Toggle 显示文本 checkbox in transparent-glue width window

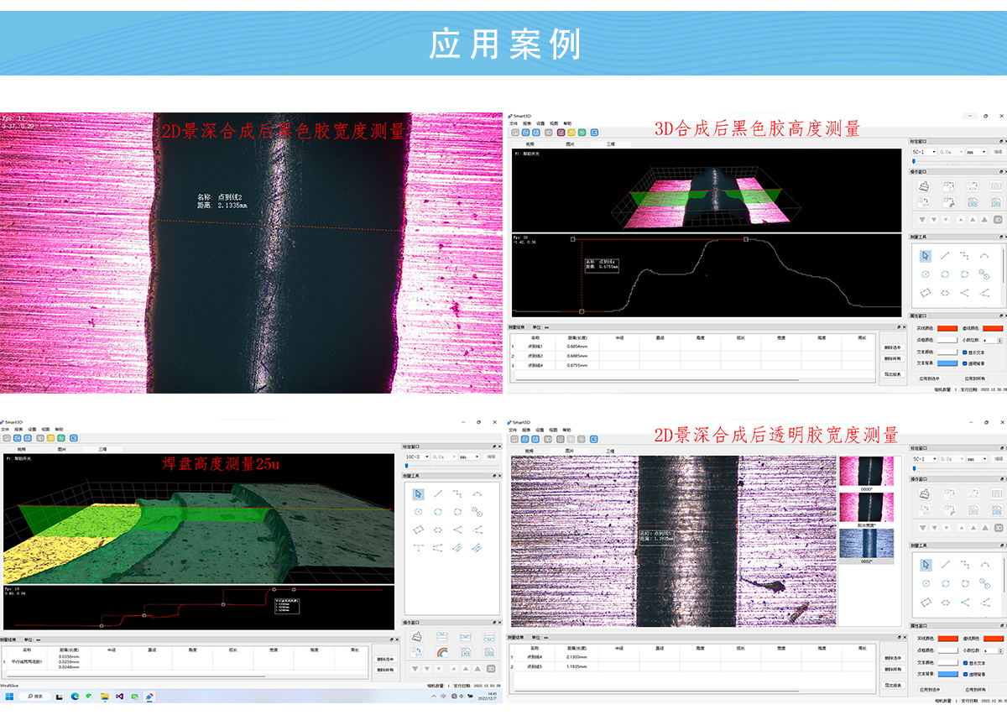tap(965, 661)
